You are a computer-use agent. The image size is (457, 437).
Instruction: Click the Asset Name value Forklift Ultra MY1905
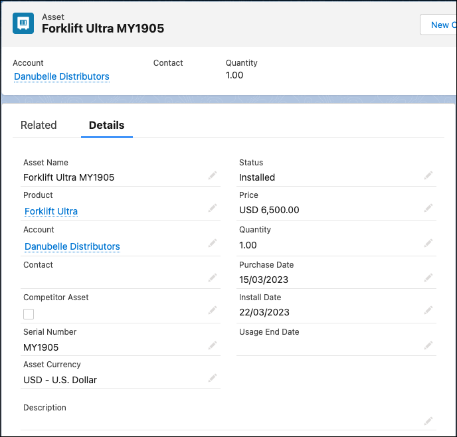click(x=69, y=177)
